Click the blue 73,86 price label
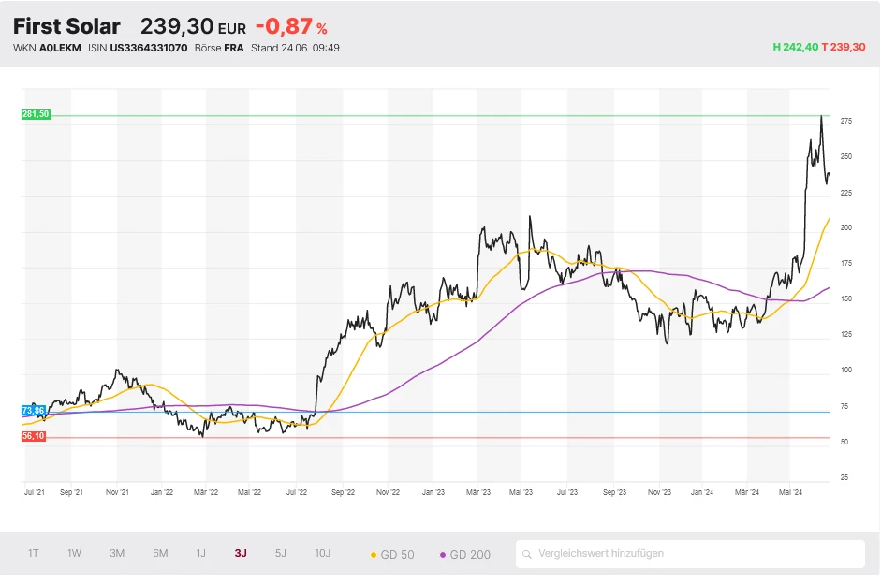 [x=34, y=411]
